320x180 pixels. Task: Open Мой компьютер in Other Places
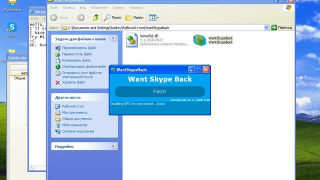click(x=74, y=125)
